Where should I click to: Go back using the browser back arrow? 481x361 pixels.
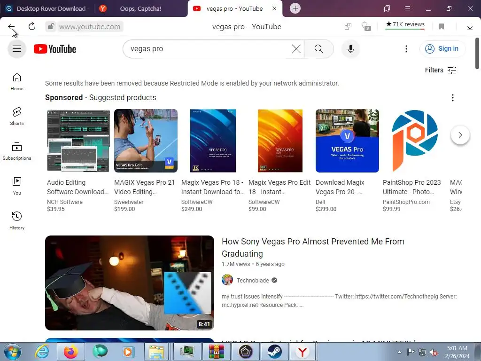point(11,26)
